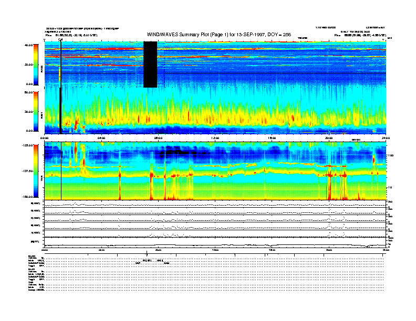
Task: Click the RAD2 intensity color bar
Action: (x=36, y=65)
